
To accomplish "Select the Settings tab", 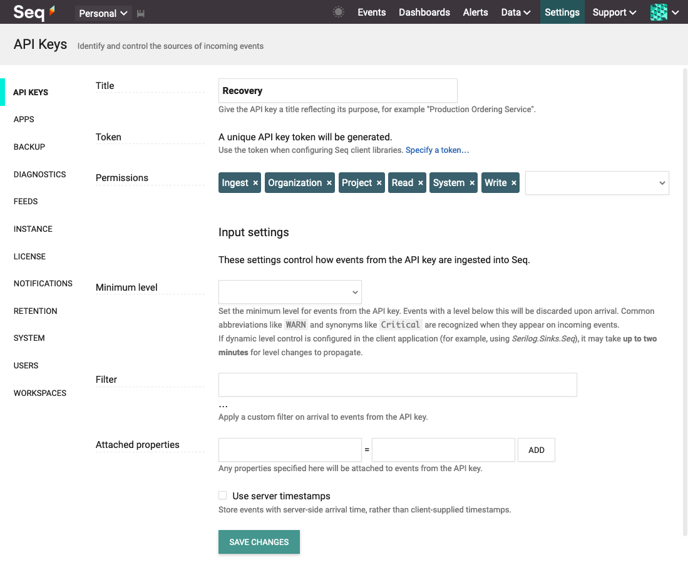I will (x=562, y=12).
